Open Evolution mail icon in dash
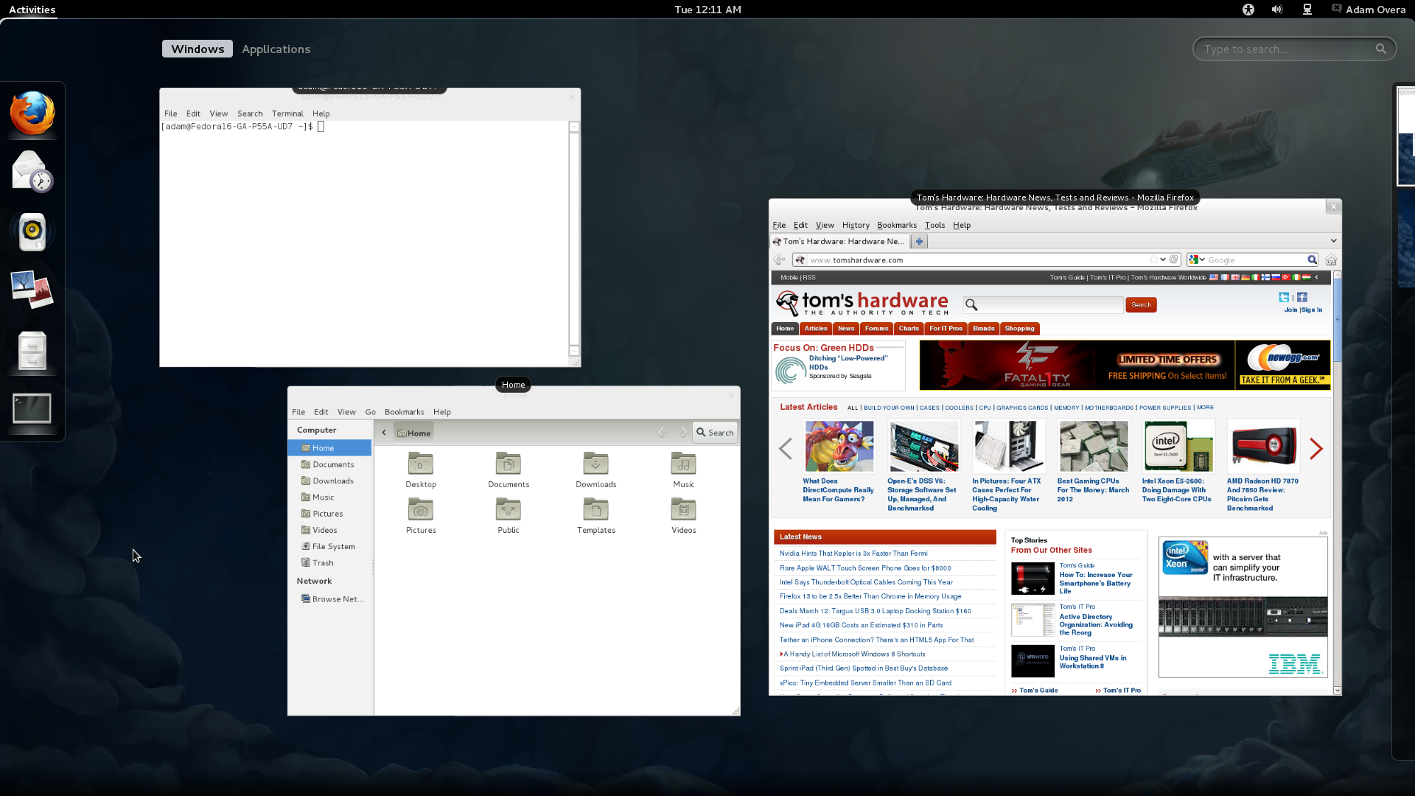 point(32,172)
